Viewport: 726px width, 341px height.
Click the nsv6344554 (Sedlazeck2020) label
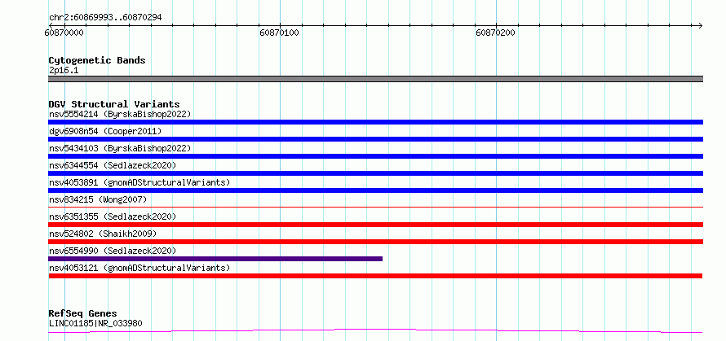tap(113, 165)
